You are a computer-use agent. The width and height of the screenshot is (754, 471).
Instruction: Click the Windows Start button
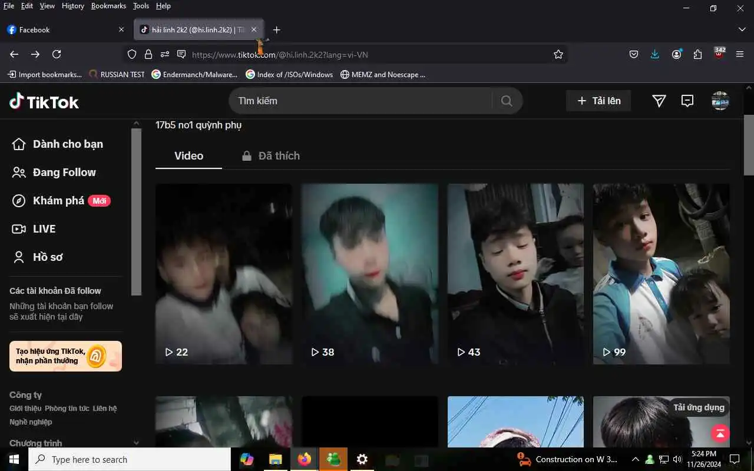[x=14, y=459]
